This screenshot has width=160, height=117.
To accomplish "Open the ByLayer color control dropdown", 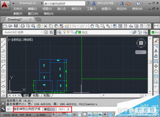I will pyautogui.click(x=156, y=32).
